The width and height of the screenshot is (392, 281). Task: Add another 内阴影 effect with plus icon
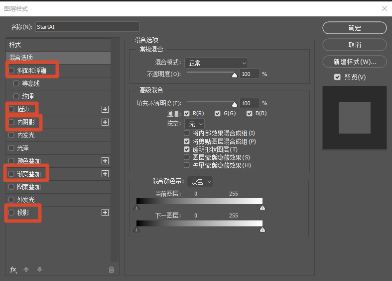point(105,122)
